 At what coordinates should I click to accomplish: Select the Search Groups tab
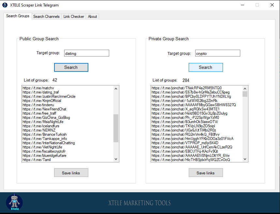18,16
